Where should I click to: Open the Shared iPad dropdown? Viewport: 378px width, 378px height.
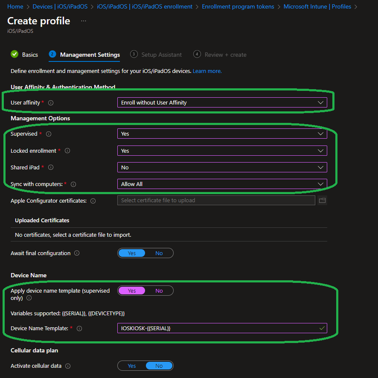pyautogui.click(x=222, y=167)
